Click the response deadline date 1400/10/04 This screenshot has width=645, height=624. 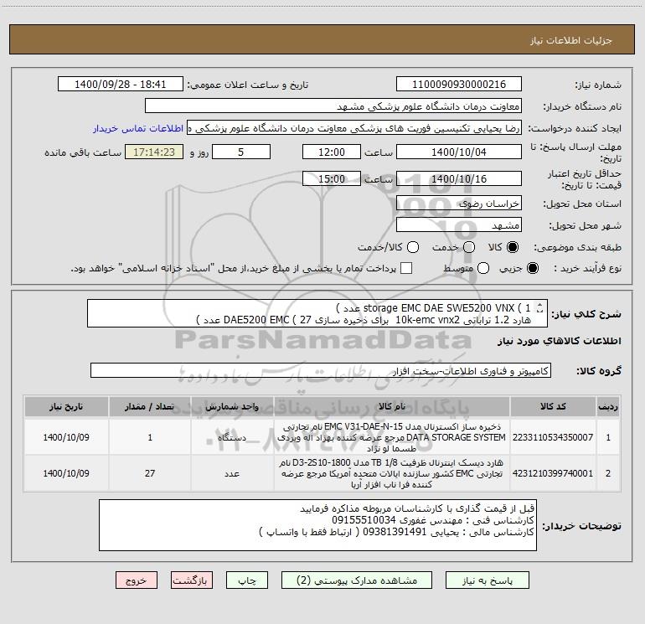point(459,152)
